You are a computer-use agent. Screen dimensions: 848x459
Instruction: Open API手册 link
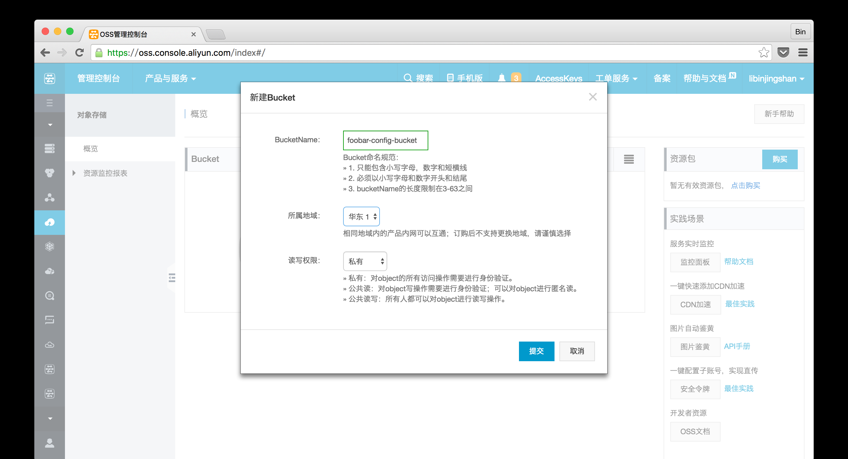pos(737,346)
